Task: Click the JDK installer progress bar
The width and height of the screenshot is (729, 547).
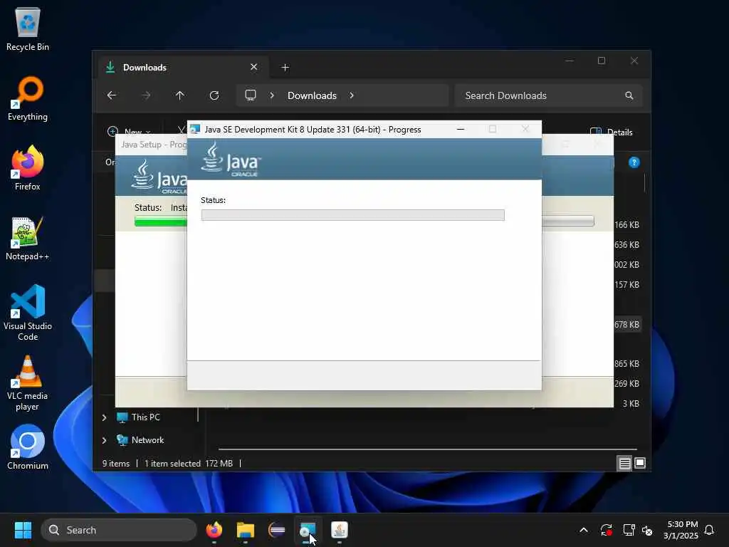Action: coord(353,215)
